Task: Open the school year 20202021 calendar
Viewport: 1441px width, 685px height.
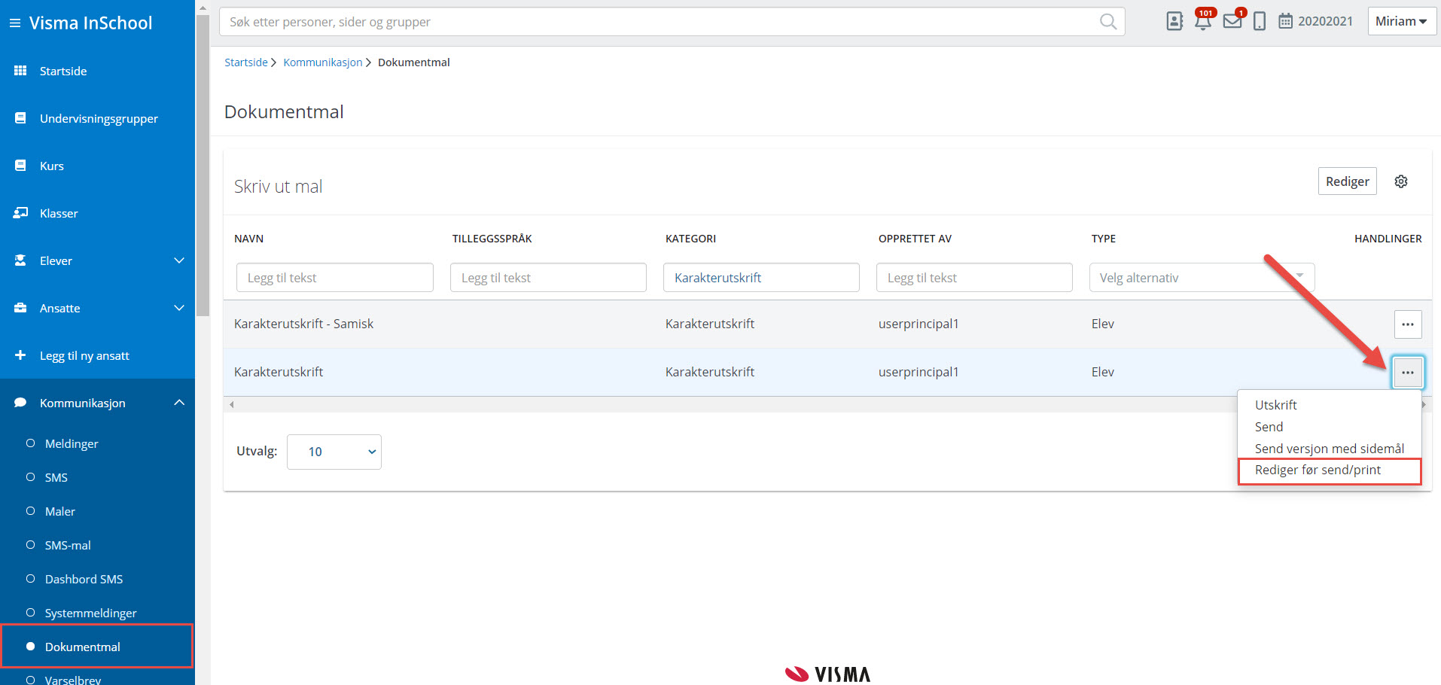Action: tap(1315, 21)
